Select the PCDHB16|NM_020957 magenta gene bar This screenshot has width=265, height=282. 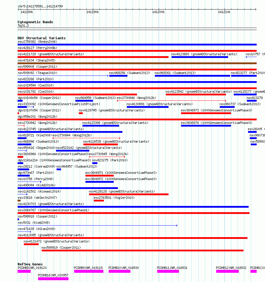point(53,279)
